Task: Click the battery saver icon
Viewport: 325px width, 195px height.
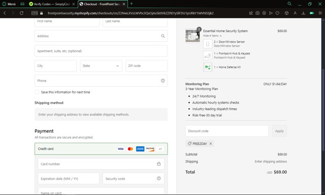Action: (x=312, y=13)
